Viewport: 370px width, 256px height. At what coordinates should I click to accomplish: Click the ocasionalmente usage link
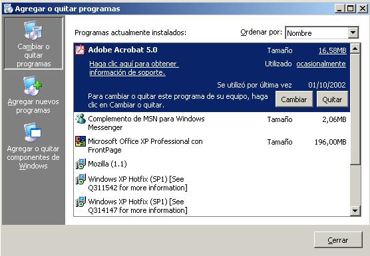click(321, 64)
